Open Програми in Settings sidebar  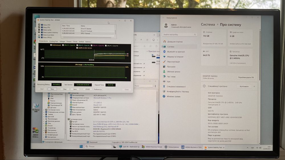(x=171, y=67)
